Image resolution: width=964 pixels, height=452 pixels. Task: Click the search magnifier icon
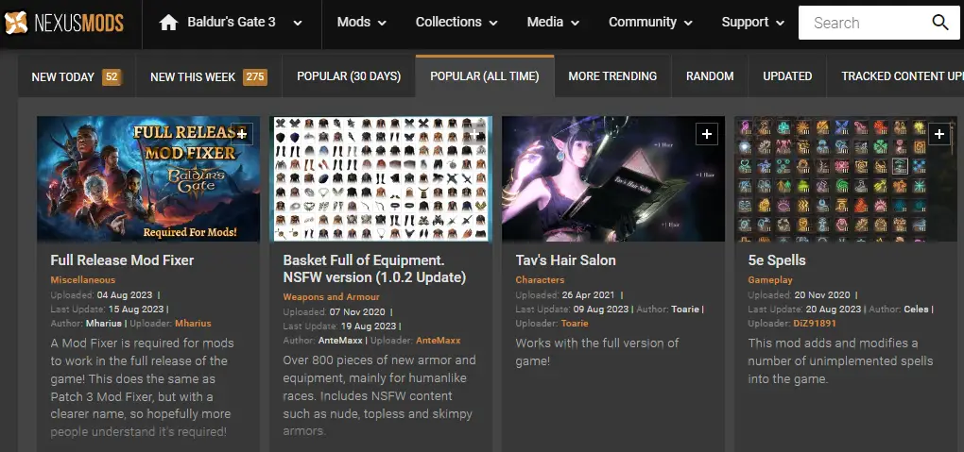click(x=940, y=23)
